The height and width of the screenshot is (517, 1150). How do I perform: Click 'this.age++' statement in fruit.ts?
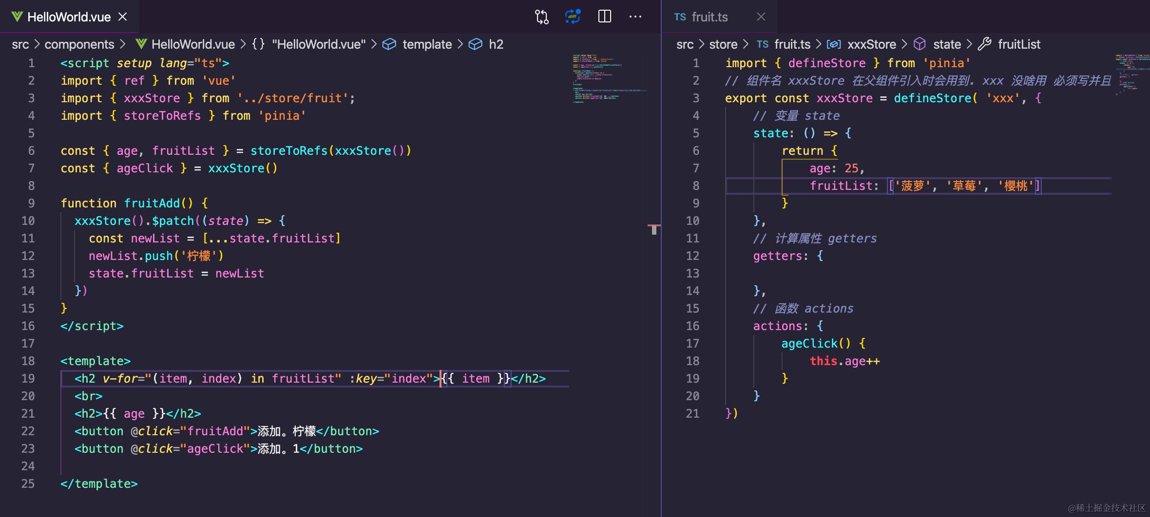pyautogui.click(x=844, y=361)
